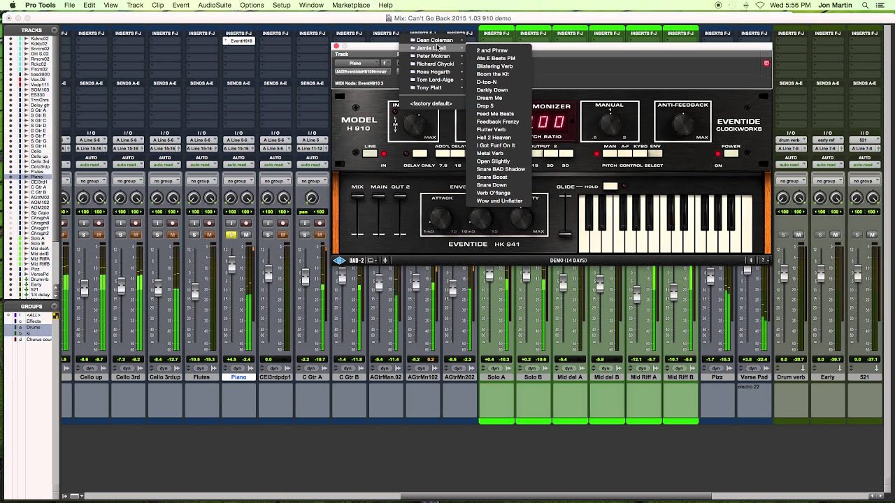Choose the factory default preset
895x503 pixels.
click(x=431, y=103)
